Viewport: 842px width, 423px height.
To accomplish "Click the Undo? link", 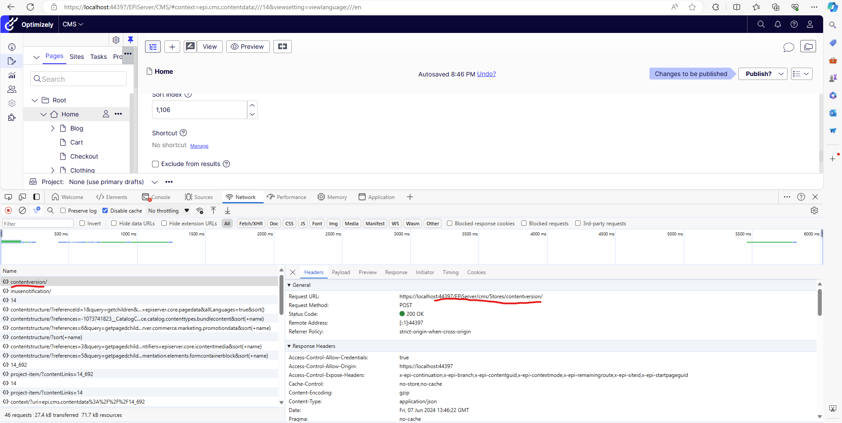I will (x=486, y=74).
